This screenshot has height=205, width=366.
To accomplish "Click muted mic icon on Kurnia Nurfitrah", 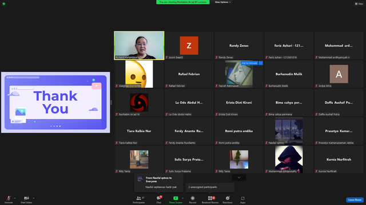I will click(x=316, y=171).
